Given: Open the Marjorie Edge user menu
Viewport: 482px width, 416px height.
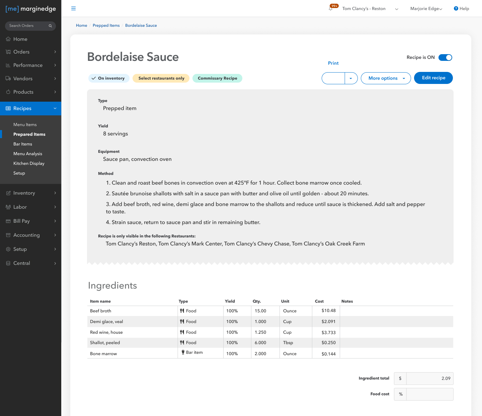Looking at the screenshot, I should coord(426,9).
